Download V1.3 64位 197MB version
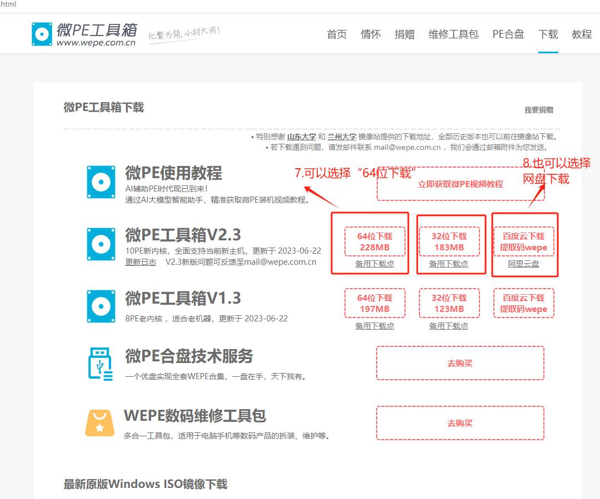The image size is (600, 499). (x=375, y=303)
